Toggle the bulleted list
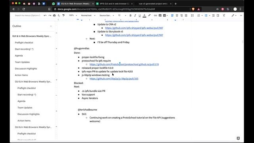The image size is (254, 143). tap(206, 15)
